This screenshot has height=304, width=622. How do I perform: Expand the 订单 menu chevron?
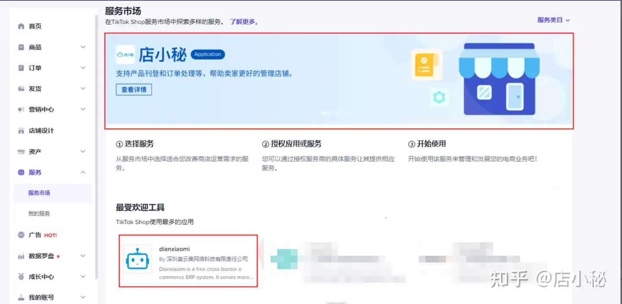83,68
